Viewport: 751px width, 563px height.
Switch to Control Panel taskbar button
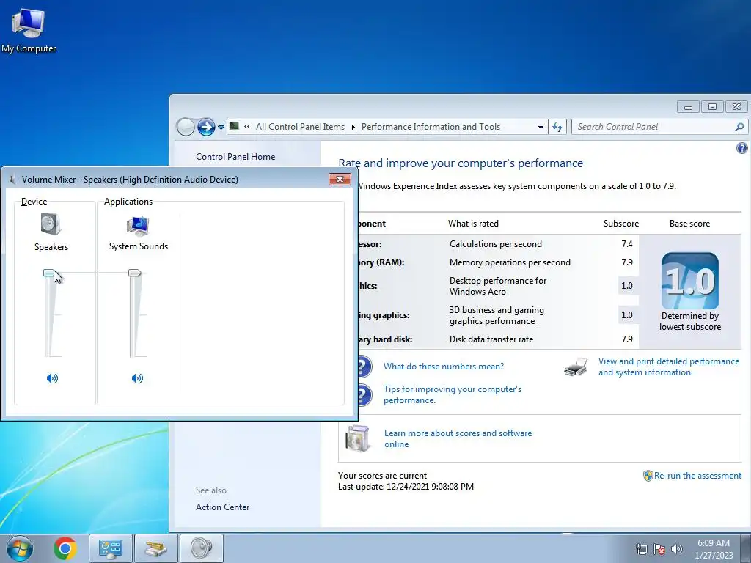(x=111, y=548)
